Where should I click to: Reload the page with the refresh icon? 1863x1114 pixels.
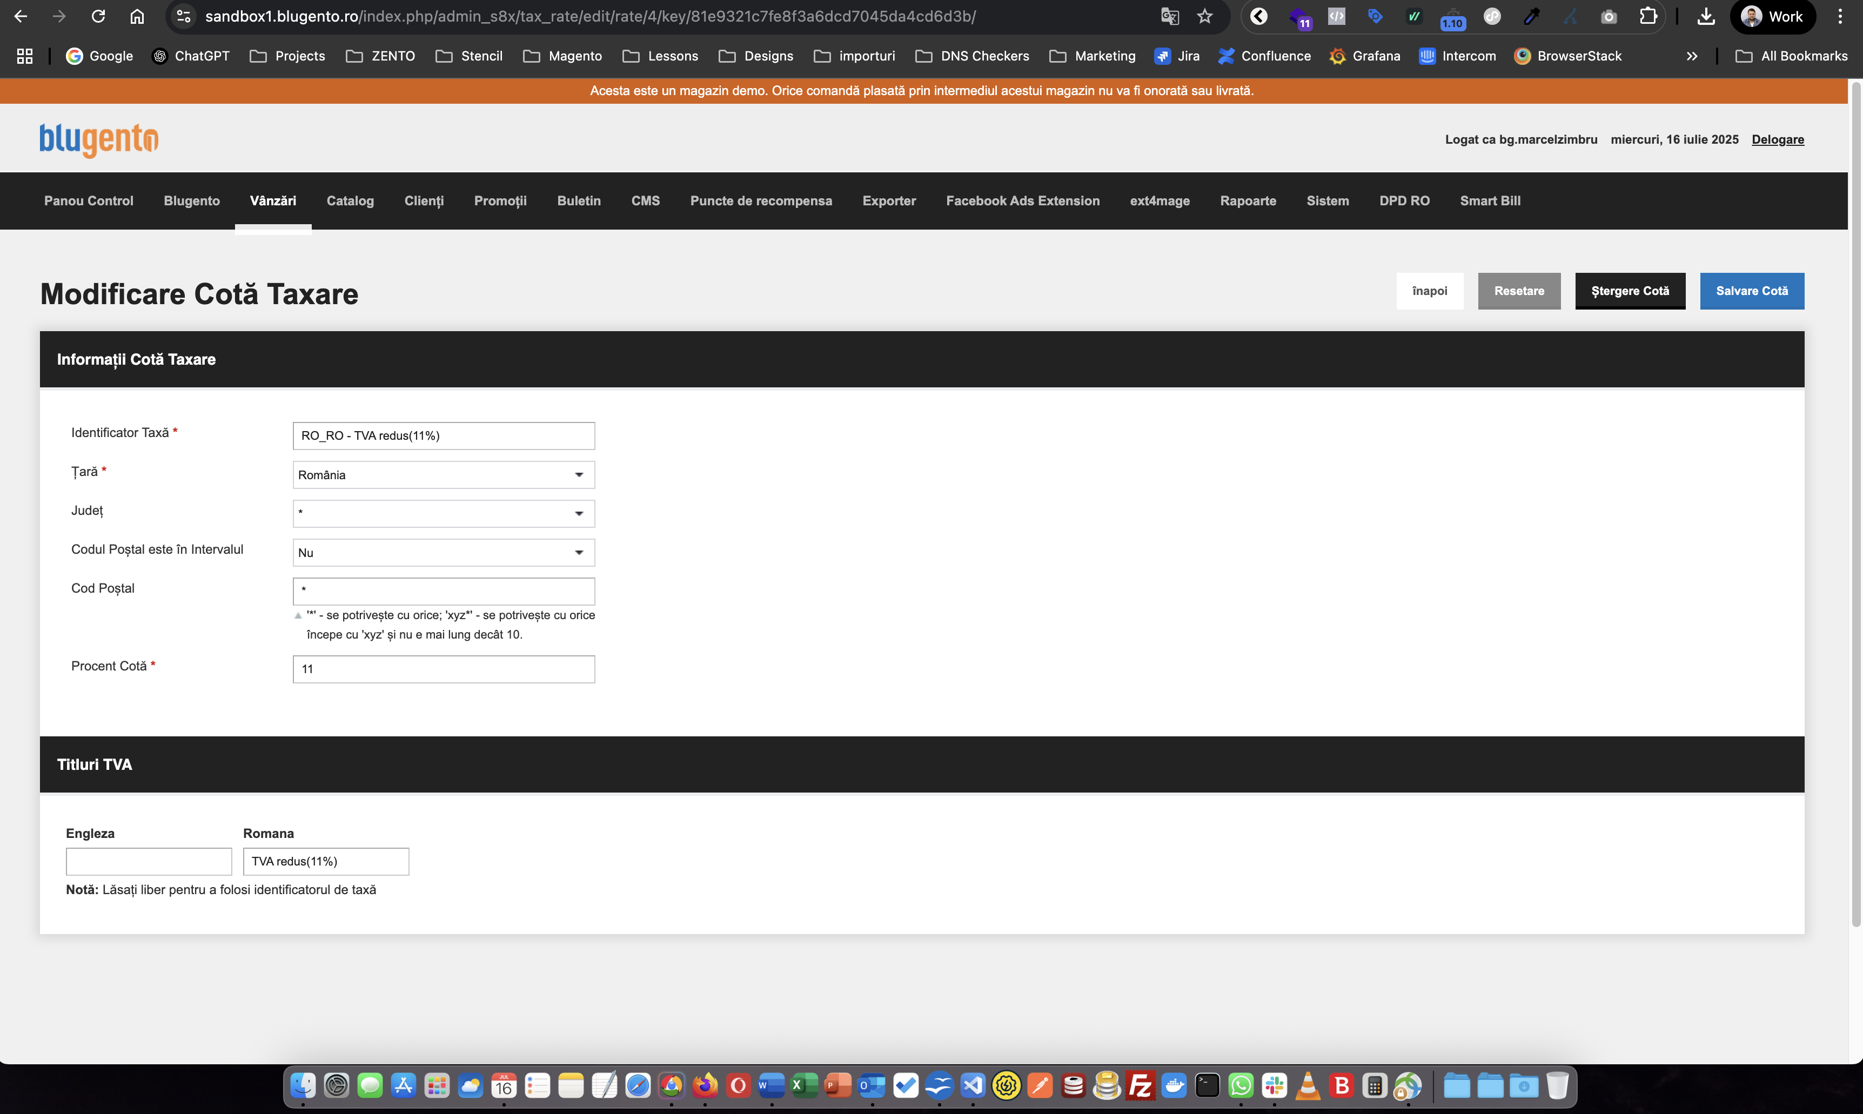(98, 17)
